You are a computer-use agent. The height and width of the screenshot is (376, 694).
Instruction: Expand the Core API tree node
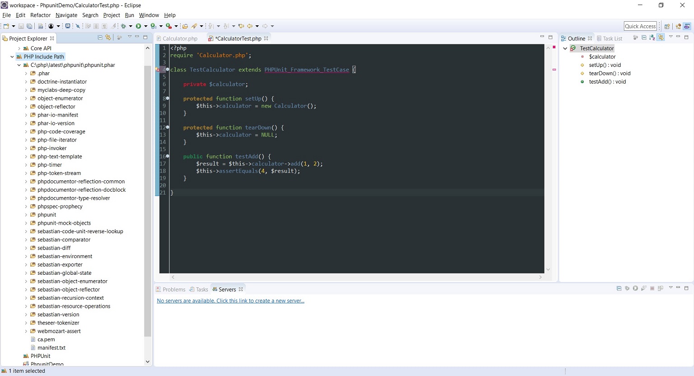pos(19,48)
